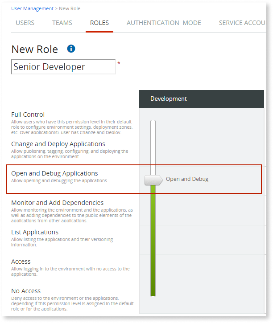273x323 pixels.
Task: Click the blue info icon beside New Role
Action: point(71,49)
